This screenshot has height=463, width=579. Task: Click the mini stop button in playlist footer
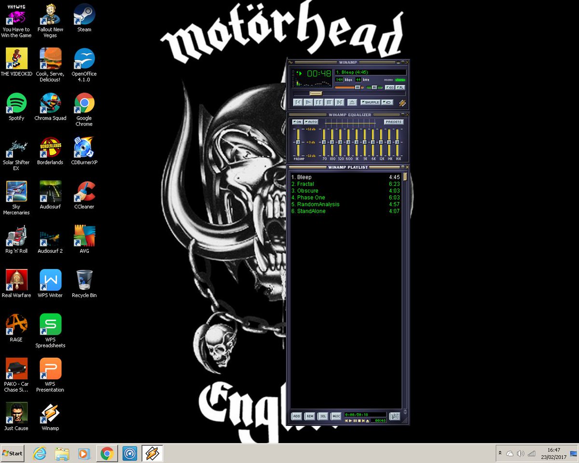[x=359, y=421]
